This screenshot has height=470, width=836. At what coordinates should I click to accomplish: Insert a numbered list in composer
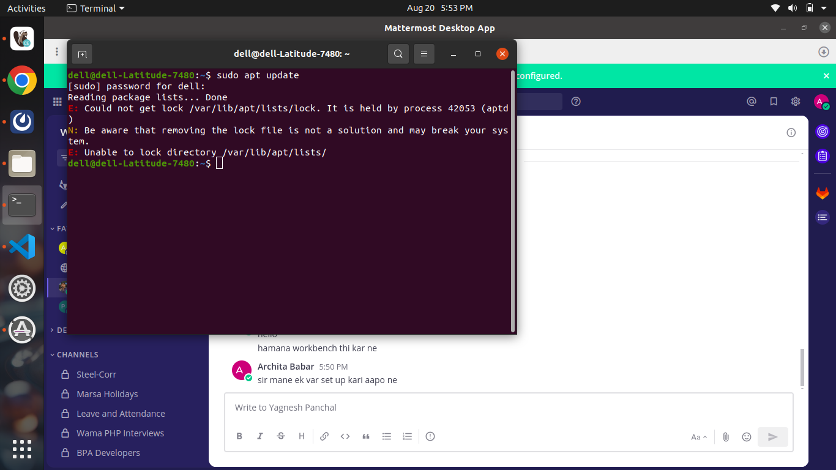[x=408, y=436]
